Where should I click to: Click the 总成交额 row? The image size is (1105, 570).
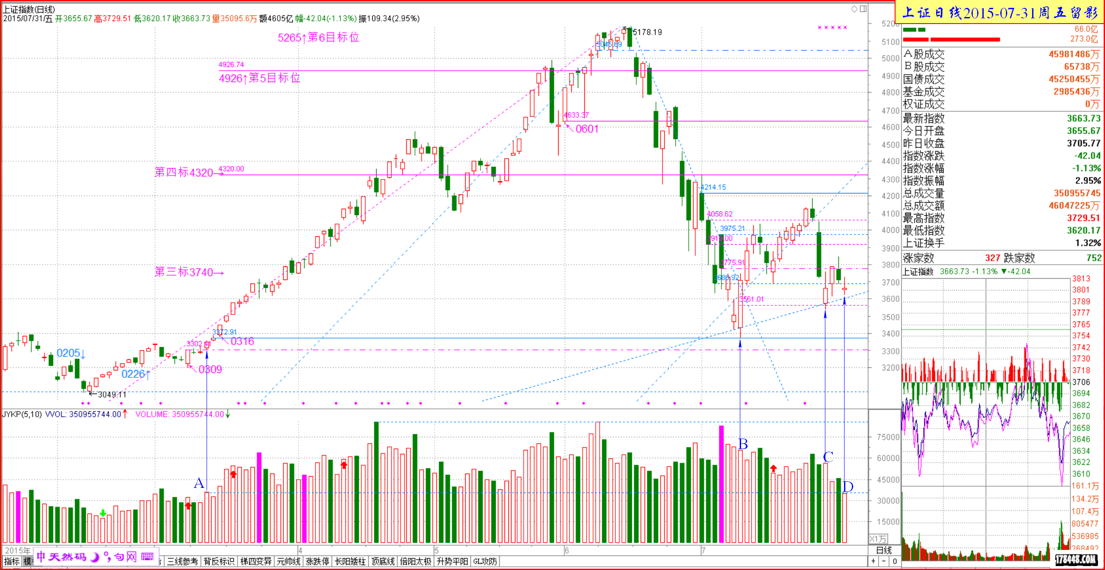pos(1001,205)
